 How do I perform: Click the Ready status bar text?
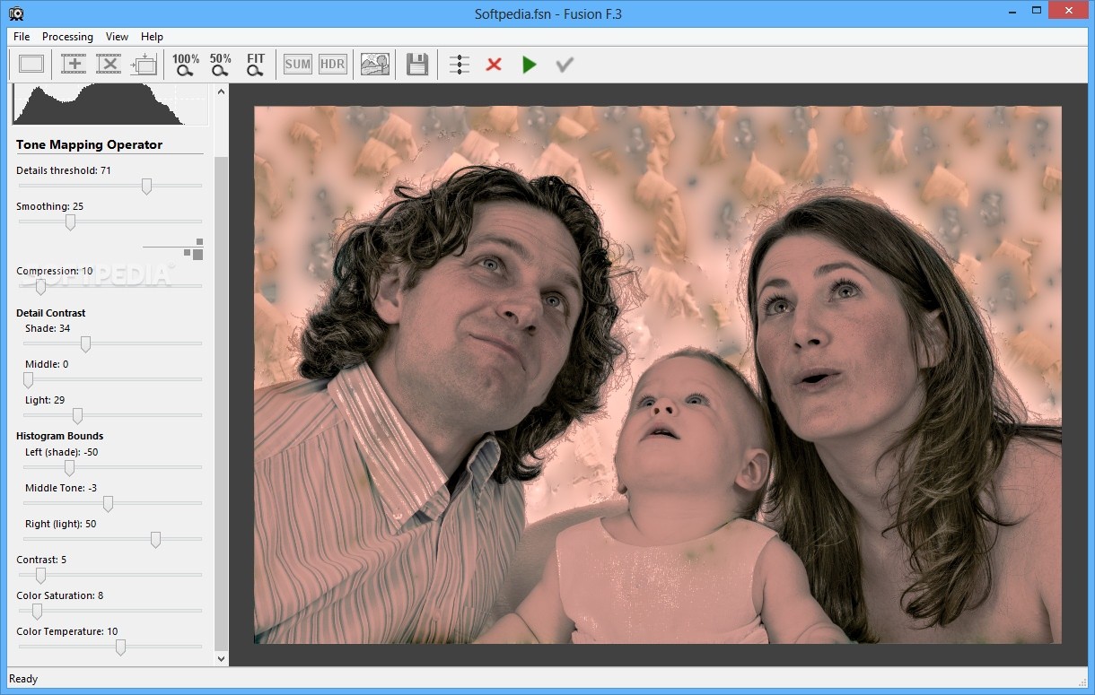pos(23,679)
